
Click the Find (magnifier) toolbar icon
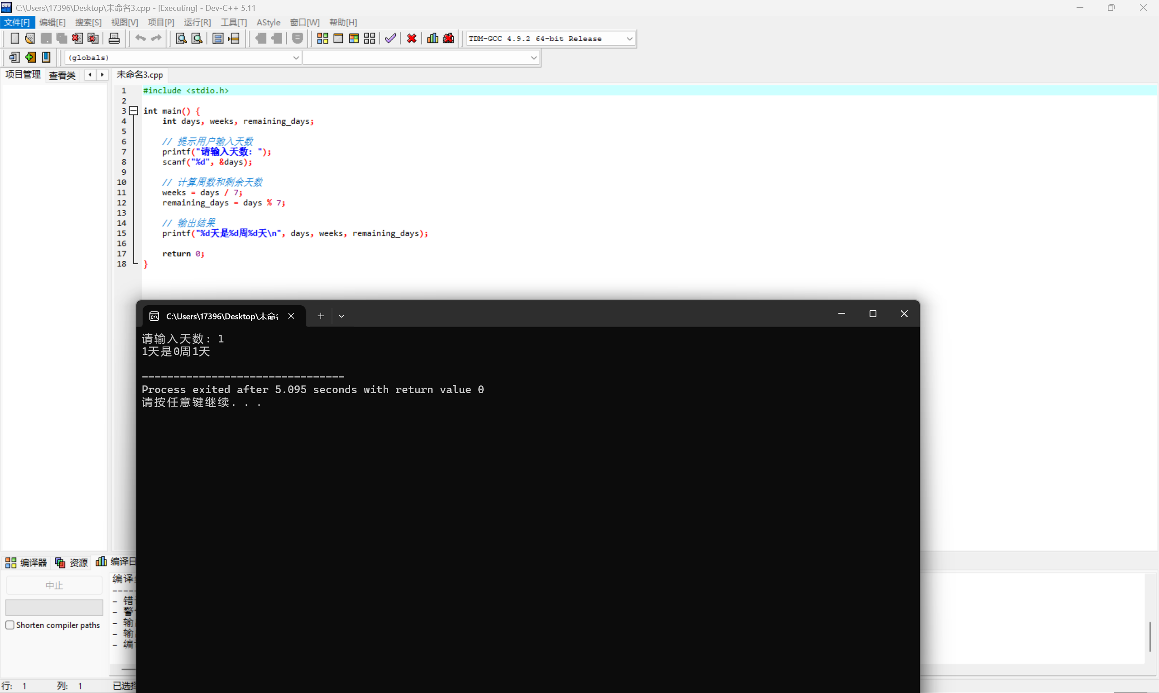click(x=181, y=38)
